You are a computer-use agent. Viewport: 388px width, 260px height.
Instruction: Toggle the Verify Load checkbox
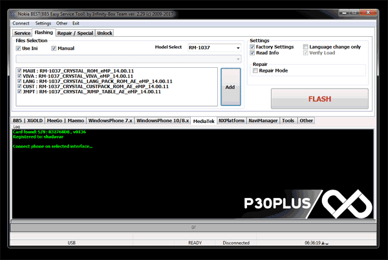click(306, 53)
